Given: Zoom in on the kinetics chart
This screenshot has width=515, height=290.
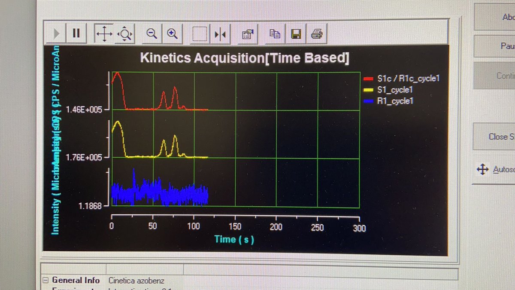Looking at the screenshot, I should pyautogui.click(x=173, y=33).
